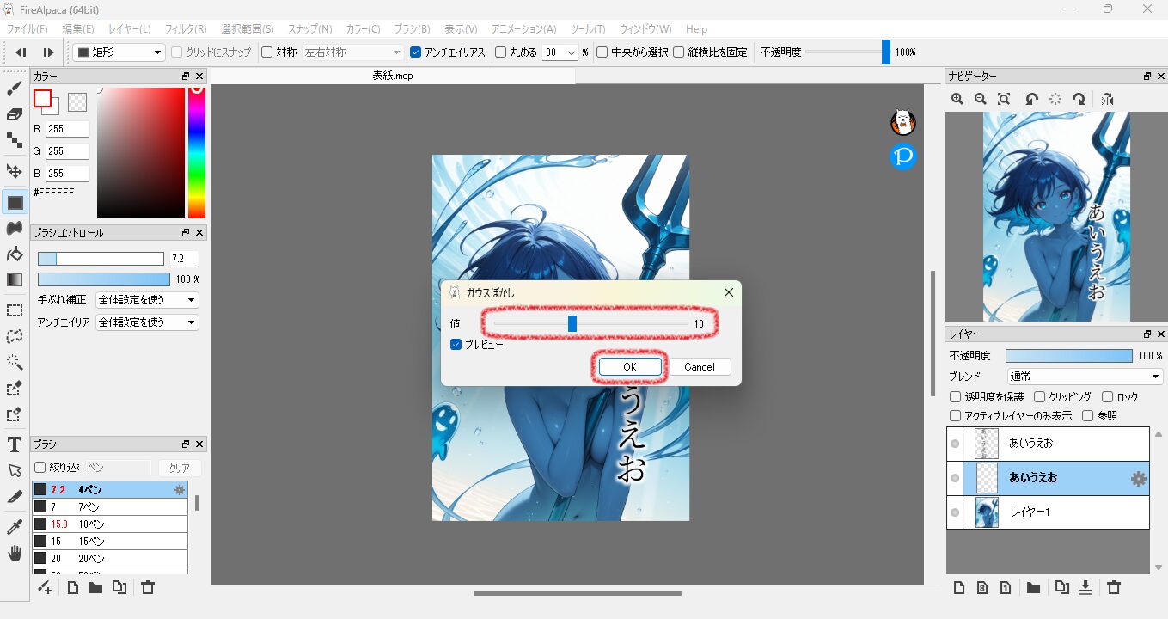Zoom in using the Navigator magnifier icon
The height and width of the screenshot is (619, 1168).
[x=957, y=100]
